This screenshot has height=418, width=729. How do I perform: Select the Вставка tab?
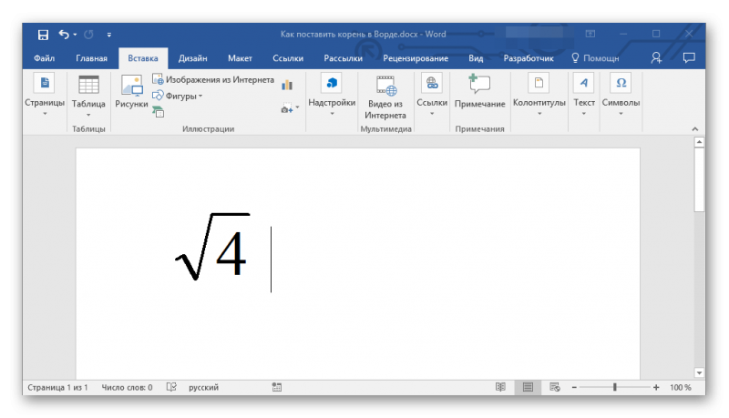click(x=143, y=58)
